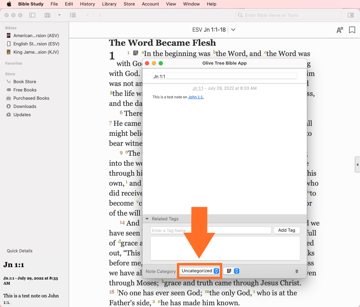Open the Library menu
The width and height of the screenshot is (360, 307).
(109, 4)
